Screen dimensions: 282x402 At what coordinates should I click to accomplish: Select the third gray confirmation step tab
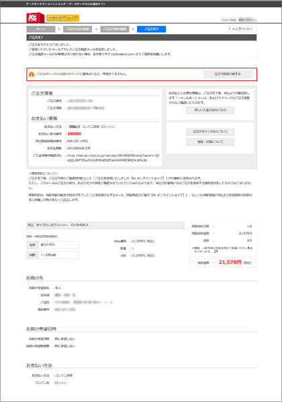click(x=115, y=29)
